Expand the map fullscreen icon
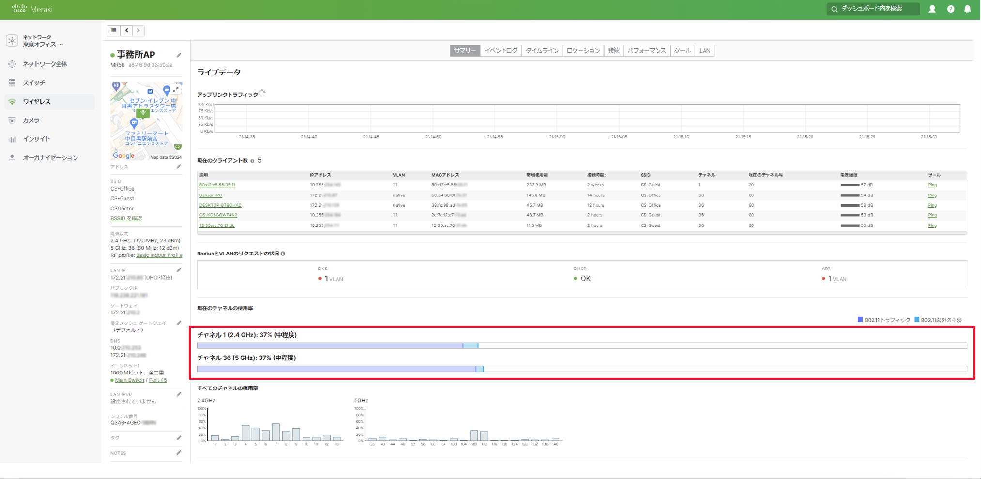The width and height of the screenshot is (981, 479). (176, 89)
